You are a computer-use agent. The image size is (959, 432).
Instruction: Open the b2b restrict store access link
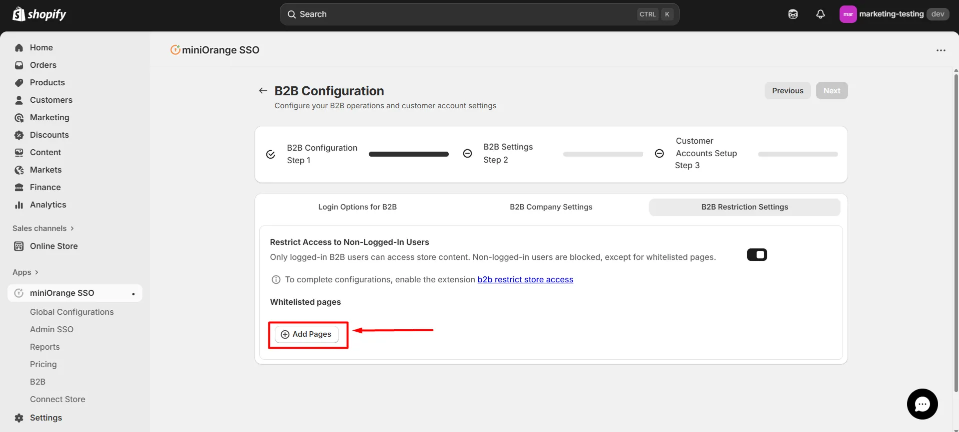pos(525,280)
